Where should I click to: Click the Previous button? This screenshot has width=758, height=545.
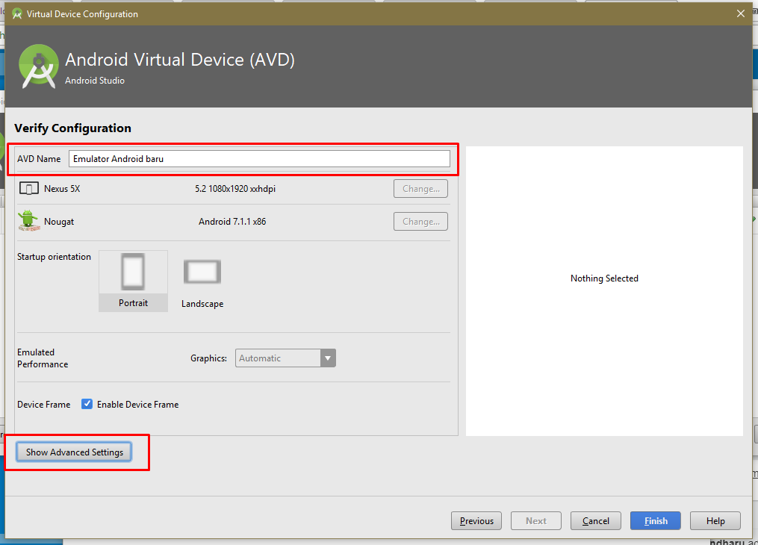(476, 521)
